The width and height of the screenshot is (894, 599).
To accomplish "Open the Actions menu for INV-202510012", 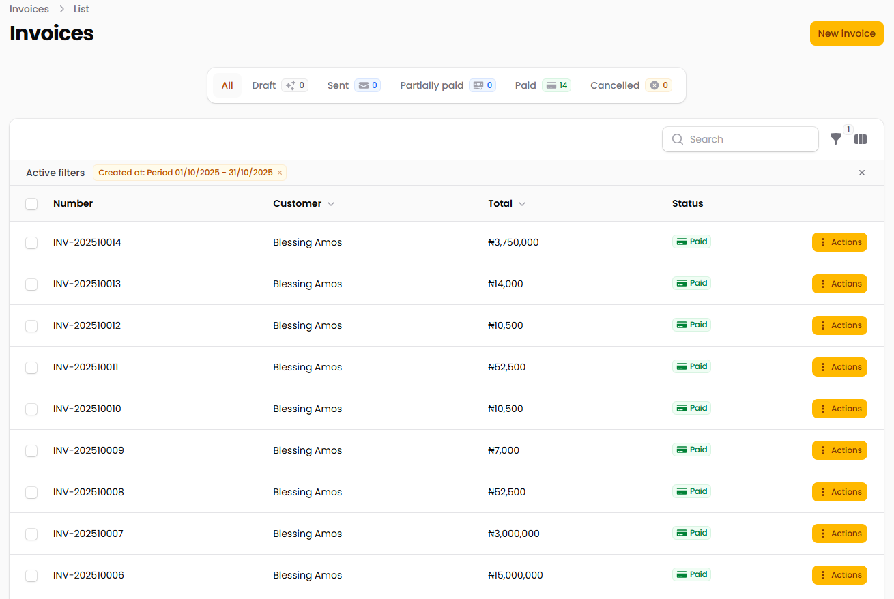I will click(x=839, y=325).
